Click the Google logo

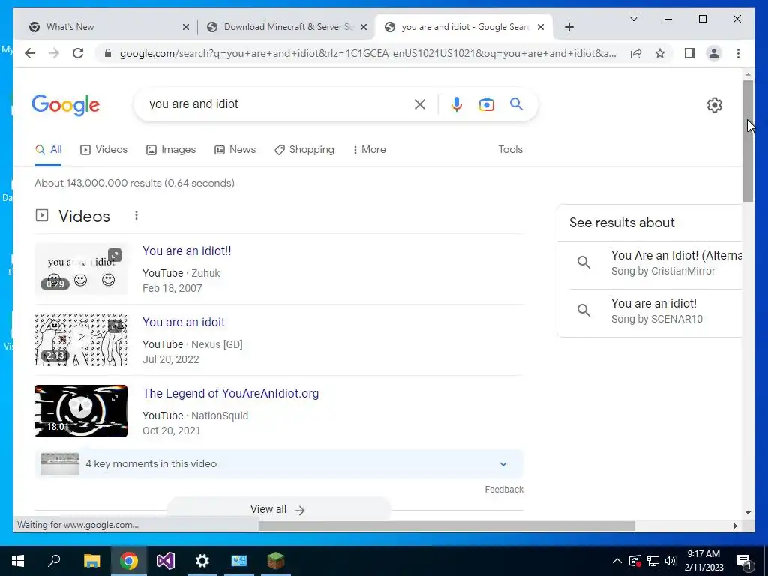click(x=66, y=105)
